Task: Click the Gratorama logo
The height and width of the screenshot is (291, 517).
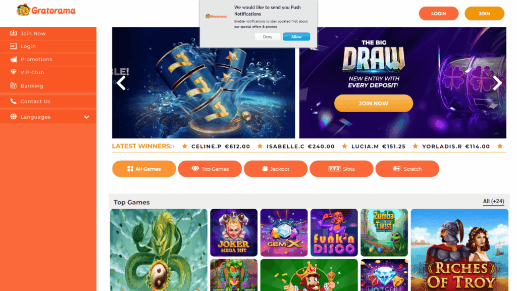Action: (x=46, y=10)
